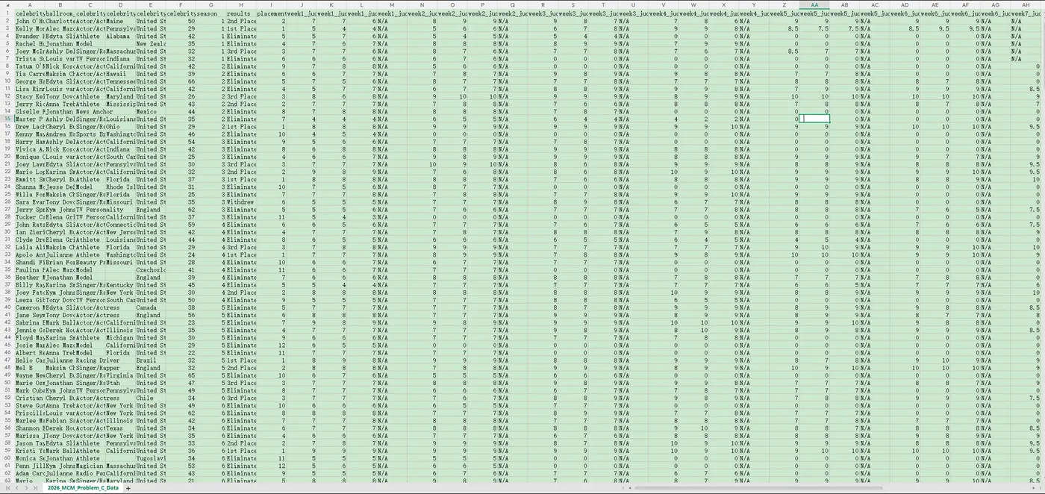Click the 'results' header cell
The height and width of the screenshot is (494, 1045).
(x=241, y=13)
